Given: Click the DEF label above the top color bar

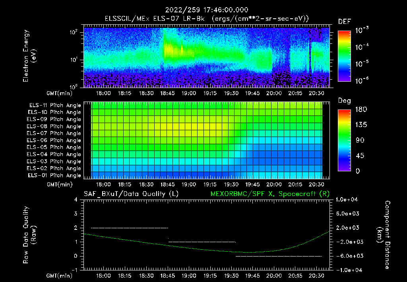Looking at the screenshot, I should (345, 22).
